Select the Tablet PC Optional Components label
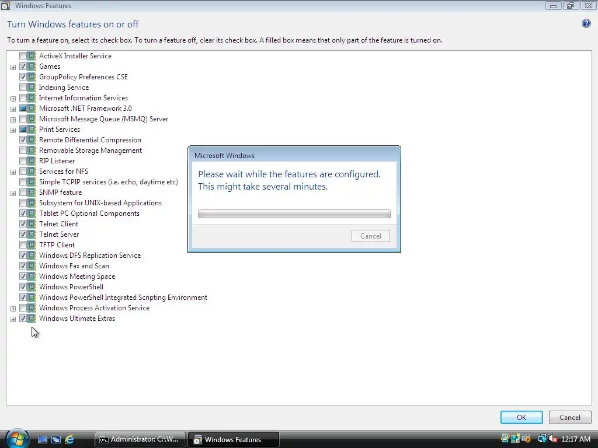Image resolution: width=598 pixels, height=448 pixels. coord(89,213)
